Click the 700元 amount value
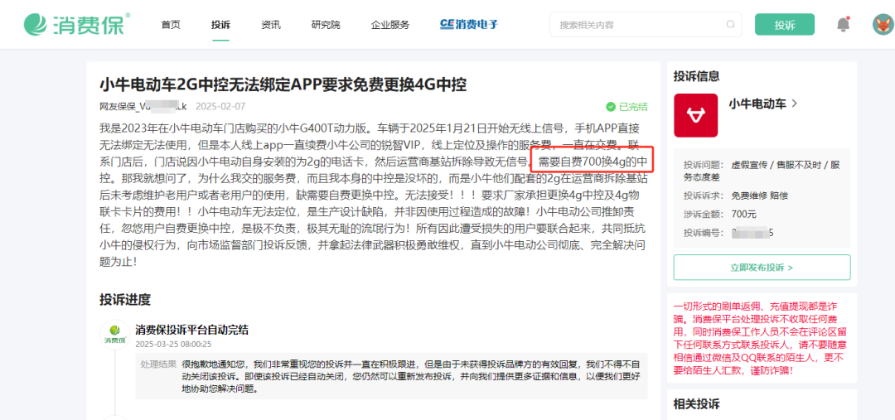 point(743,215)
